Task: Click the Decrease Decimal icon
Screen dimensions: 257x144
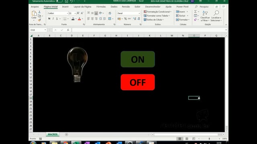Action: coord(139,19)
